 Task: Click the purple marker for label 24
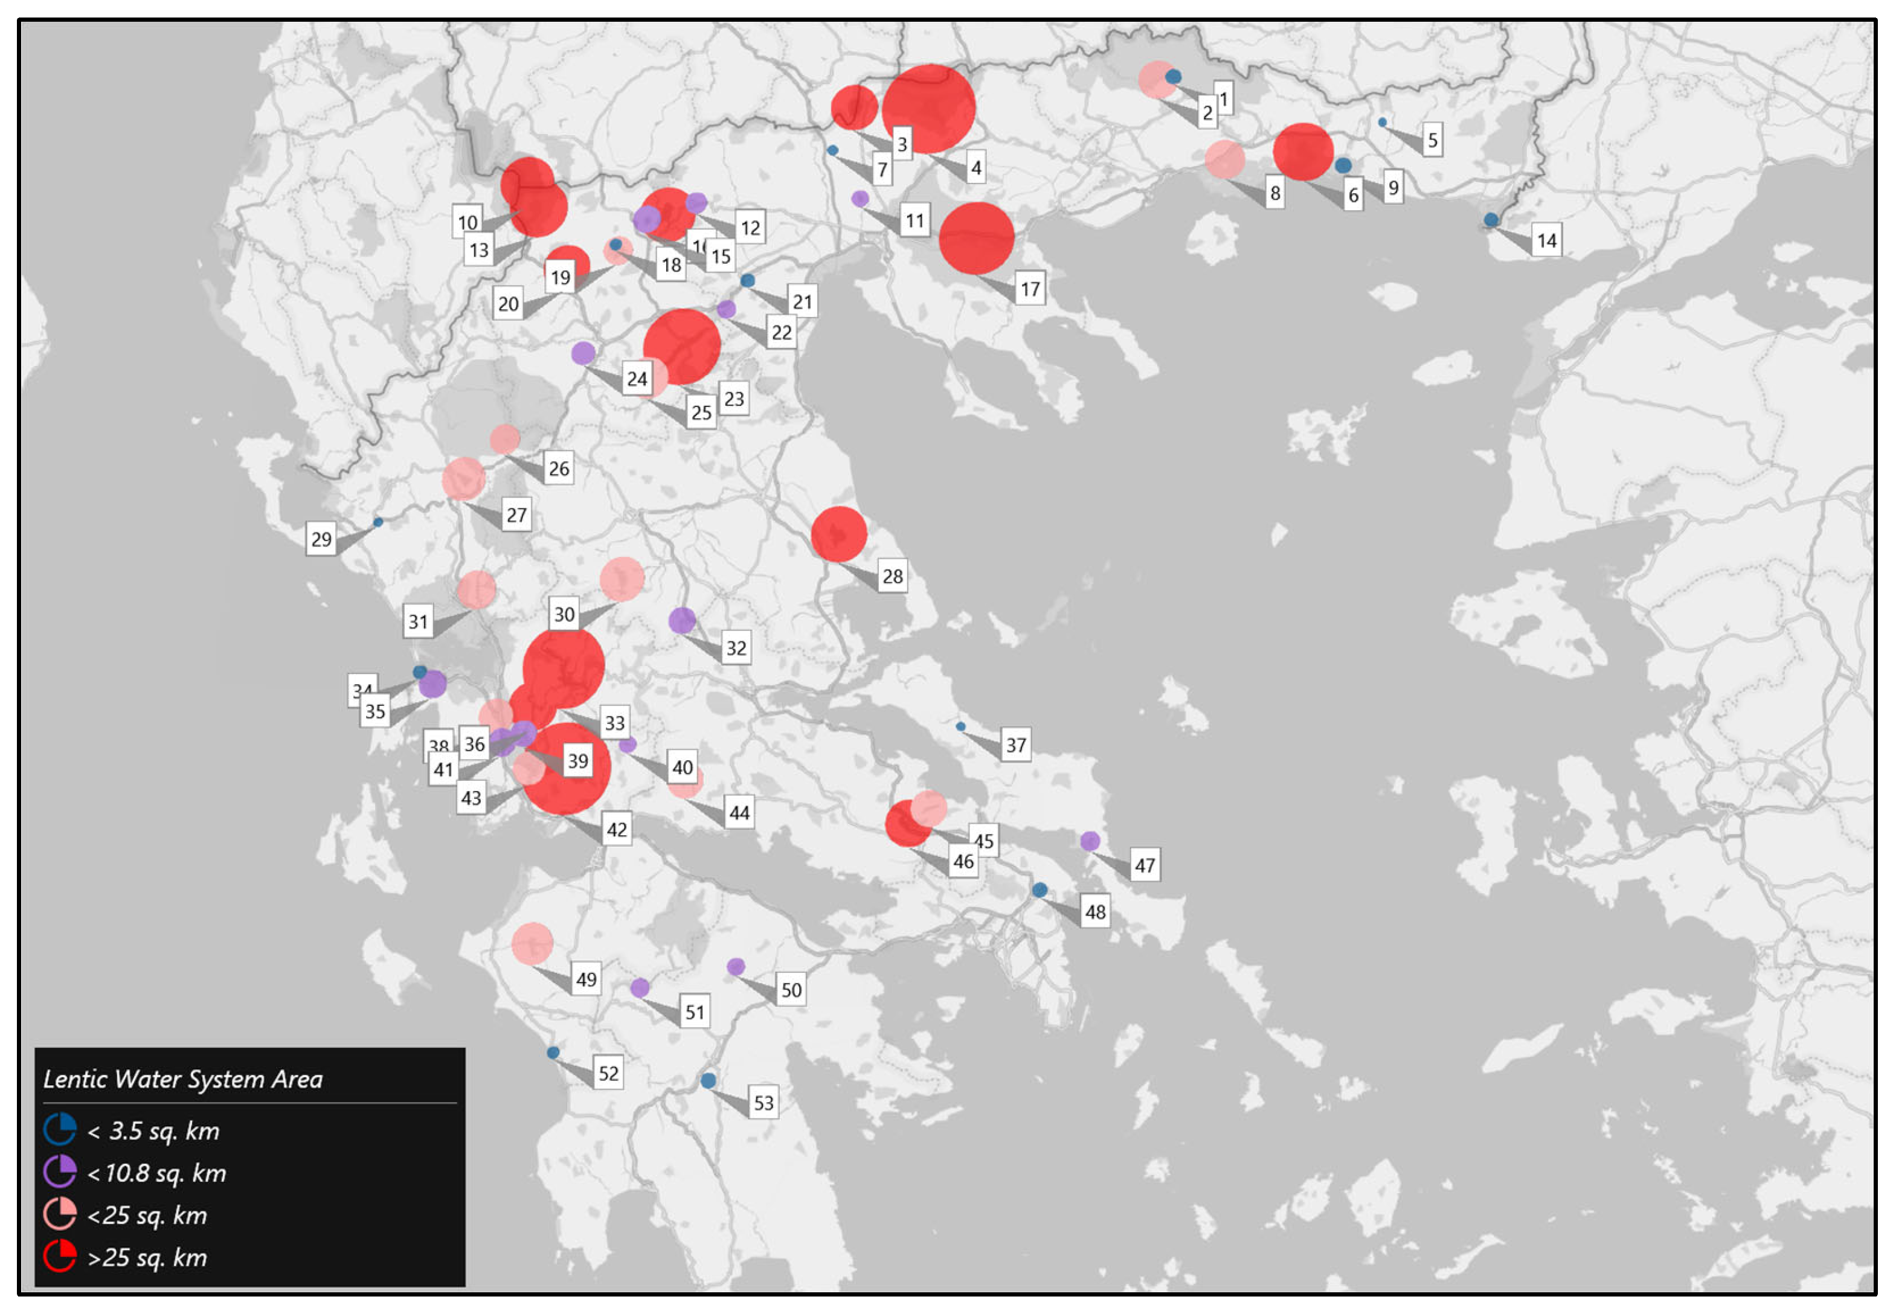[x=583, y=353]
